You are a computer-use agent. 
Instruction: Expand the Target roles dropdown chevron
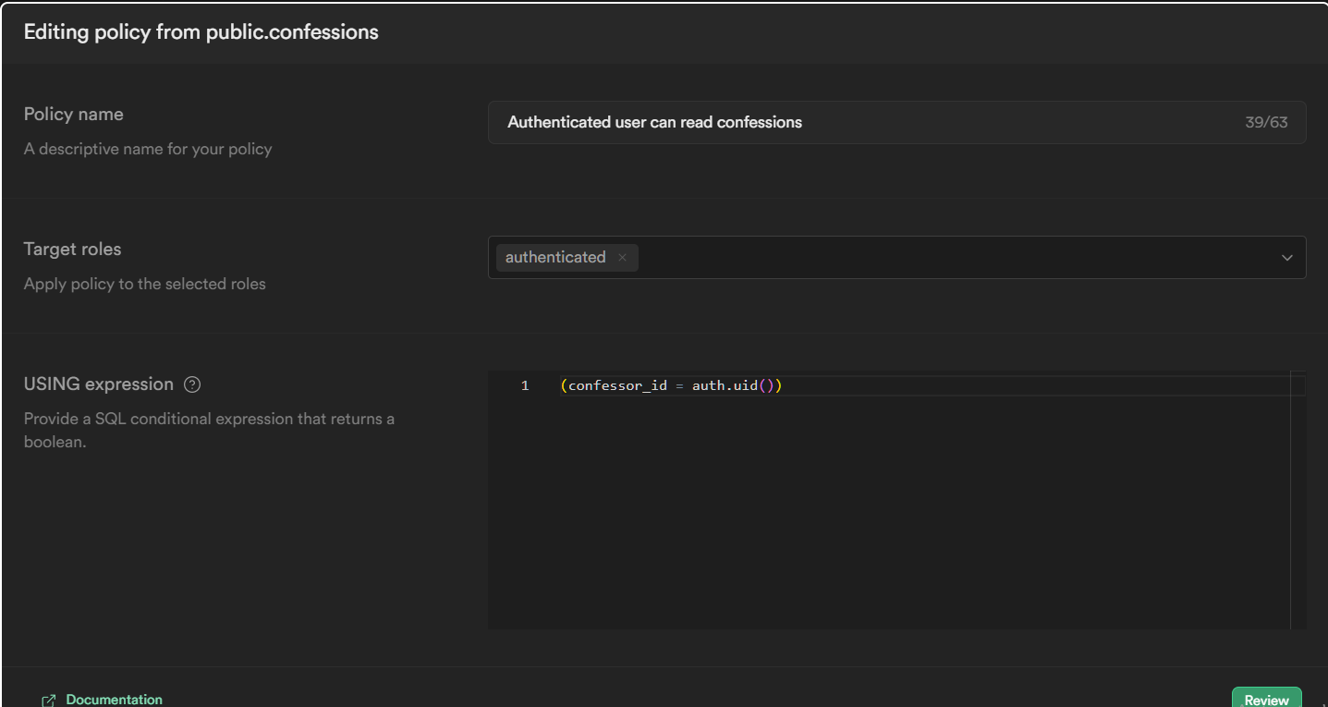tap(1286, 258)
